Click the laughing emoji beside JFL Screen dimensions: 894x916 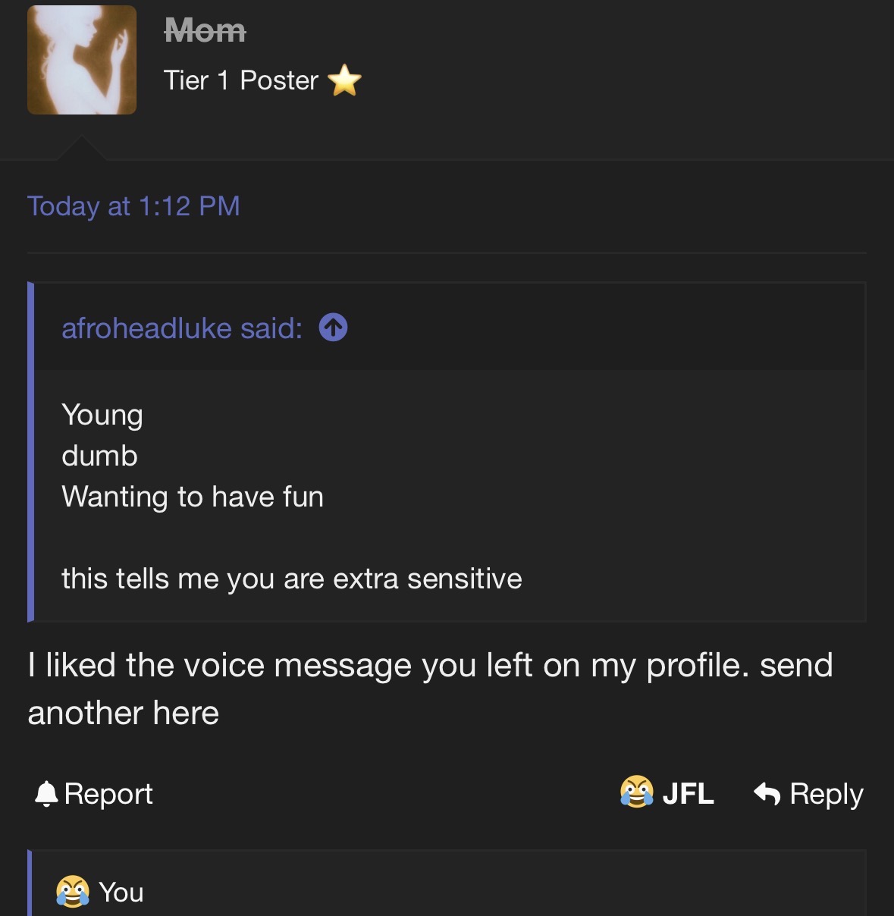pyautogui.click(x=636, y=792)
